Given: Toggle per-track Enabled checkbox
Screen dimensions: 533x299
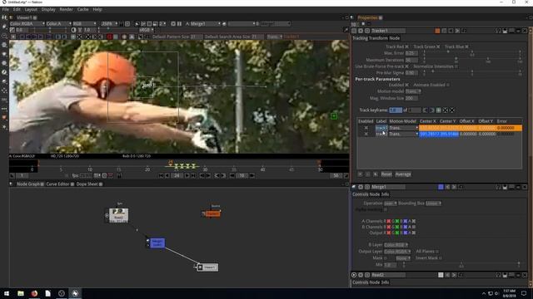Looking at the screenshot, I should [x=406, y=85].
